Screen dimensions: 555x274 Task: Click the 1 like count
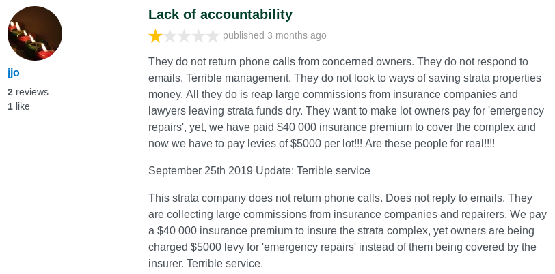click(x=18, y=106)
